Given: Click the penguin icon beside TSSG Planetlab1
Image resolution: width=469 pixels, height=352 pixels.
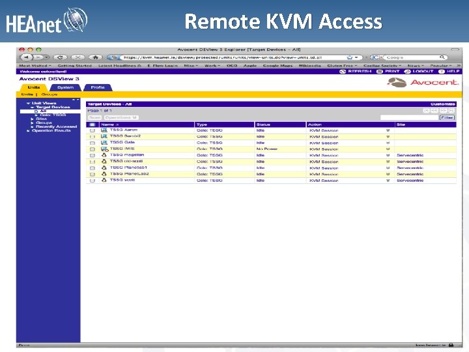Looking at the screenshot, I should coord(104,168).
